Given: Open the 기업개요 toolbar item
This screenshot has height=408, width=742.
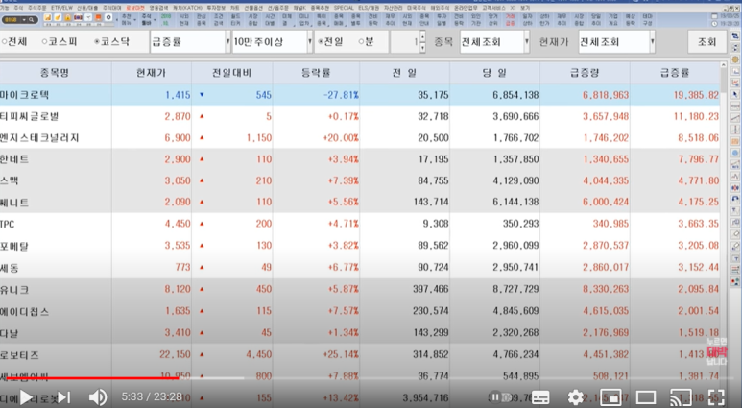Looking at the screenshot, I should click(x=612, y=20).
